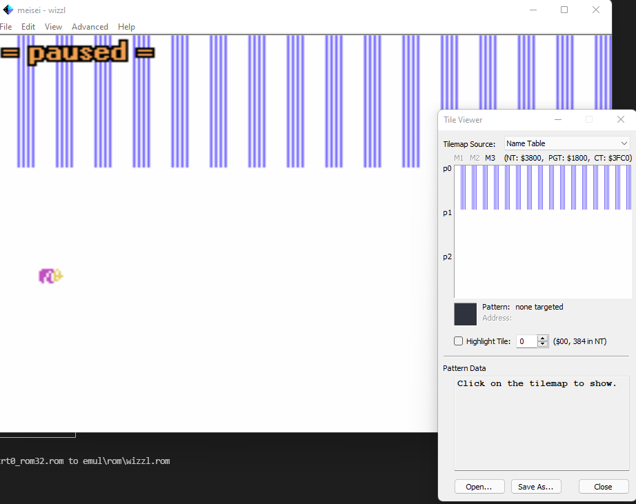
Task: Click the ($00, 384 in NT) text
Action: coord(579,341)
